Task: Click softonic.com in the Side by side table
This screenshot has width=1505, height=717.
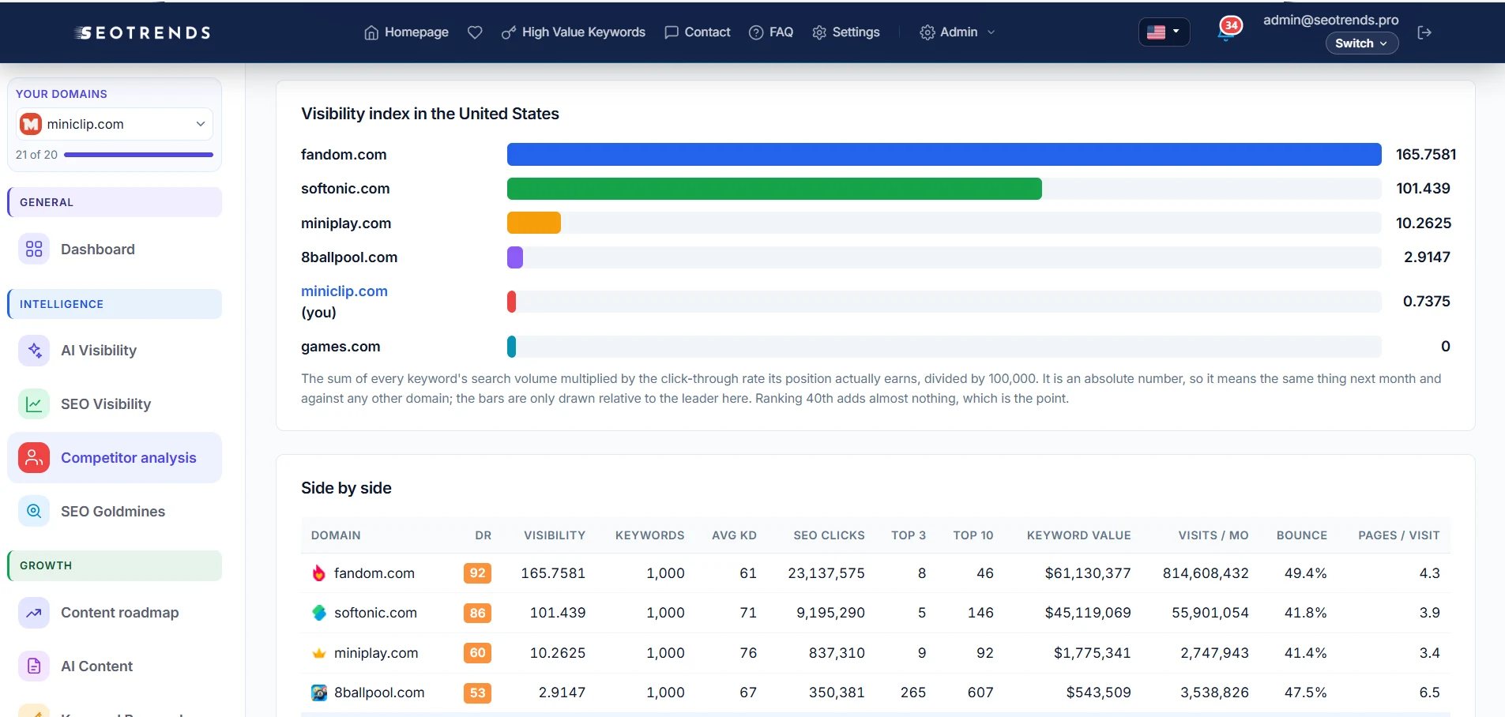Action: [x=375, y=613]
